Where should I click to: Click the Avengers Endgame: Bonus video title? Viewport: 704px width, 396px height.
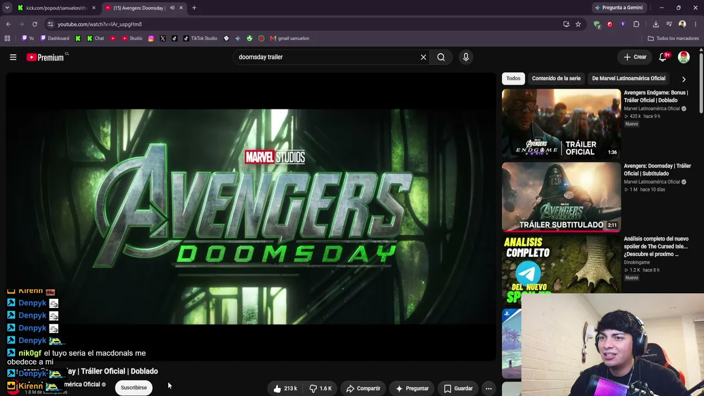pos(656,96)
